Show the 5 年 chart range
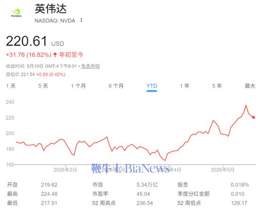The width and height of the screenshot is (261, 211). (217, 86)
